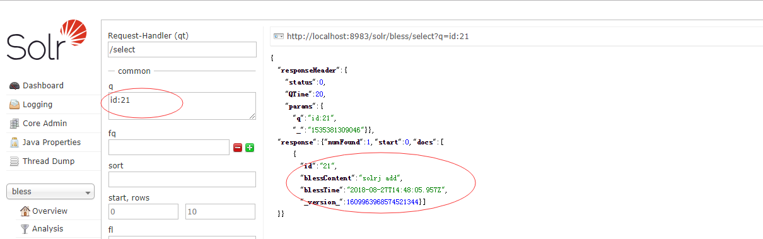763x239 pixels.
Task: Click the fl input field
Action: pos(182,238)
